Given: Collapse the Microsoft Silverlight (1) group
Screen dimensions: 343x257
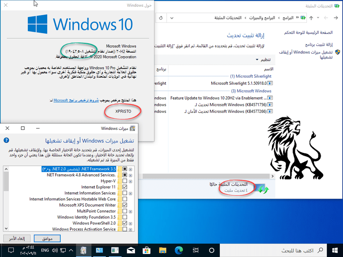Looking at the screenshot, I should coord(251,76).
